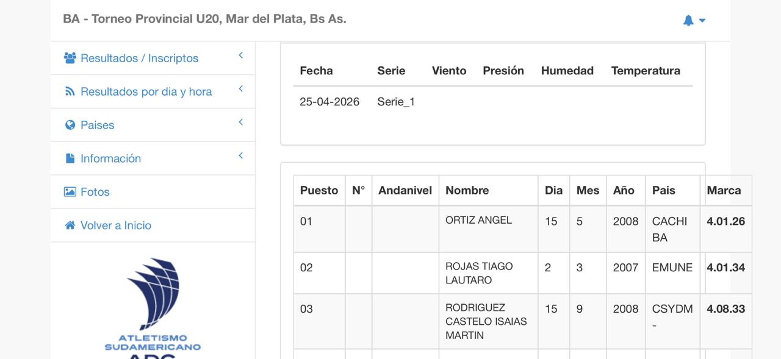The width and height of the screenshot is (781, 359).
Task: Click the Puesto column header
Action: tap(319, 190)
